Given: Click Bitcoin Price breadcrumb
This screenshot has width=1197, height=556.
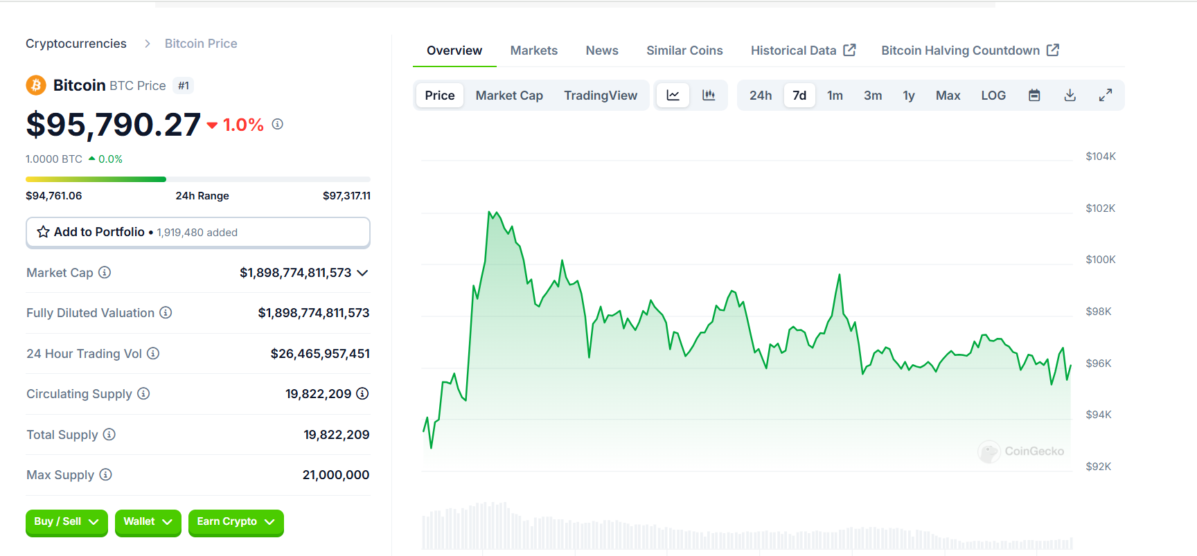Looking at the screenshot, I should pos(201,44).
